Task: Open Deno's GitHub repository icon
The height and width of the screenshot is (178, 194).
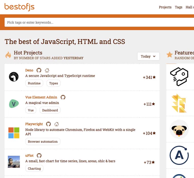Action: point(39,70)
